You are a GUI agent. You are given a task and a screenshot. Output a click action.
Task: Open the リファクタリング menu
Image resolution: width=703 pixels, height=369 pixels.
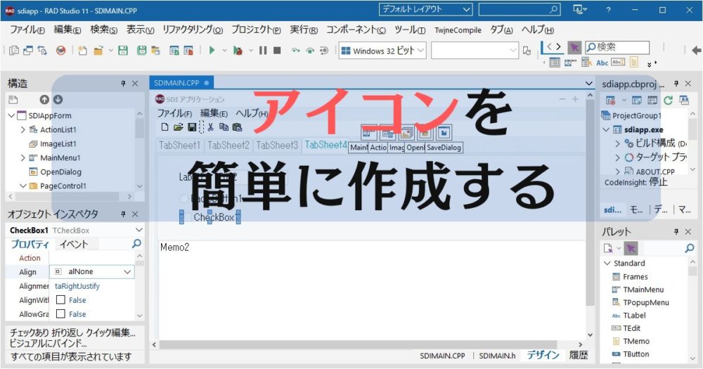(x=192, y=30)
